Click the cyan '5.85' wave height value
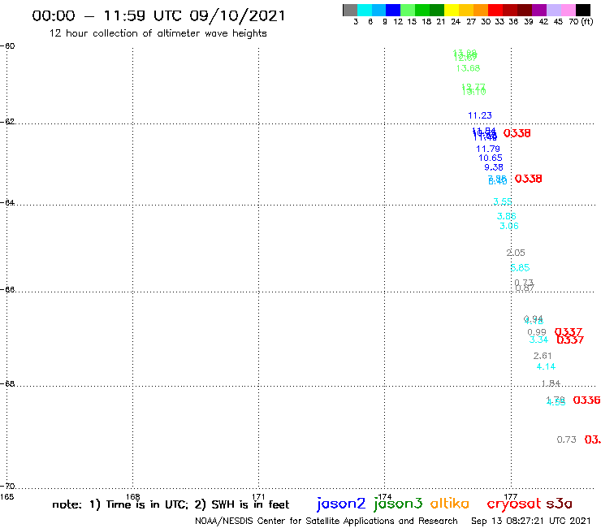The height and width of the screenshot is (528, 601). click(520, 267)
